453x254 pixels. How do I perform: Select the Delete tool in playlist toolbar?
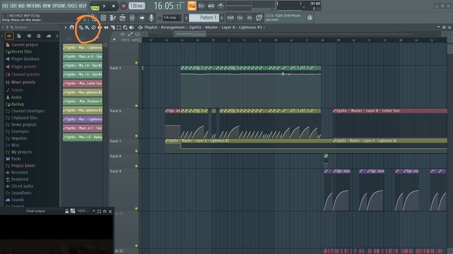[94, 28]
